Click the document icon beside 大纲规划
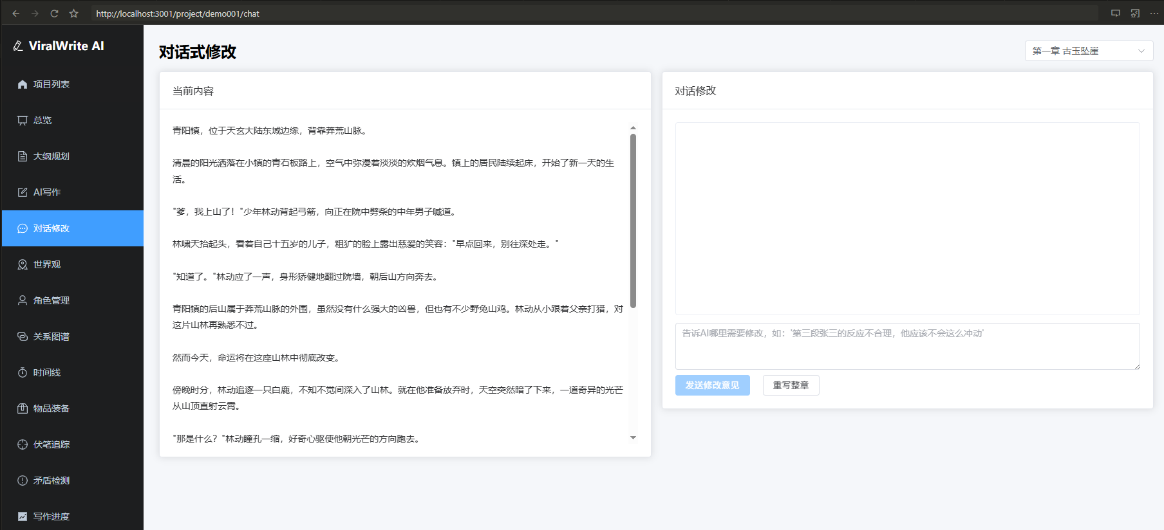Screen dimensions: 1164x530 [x=23, y=156]
